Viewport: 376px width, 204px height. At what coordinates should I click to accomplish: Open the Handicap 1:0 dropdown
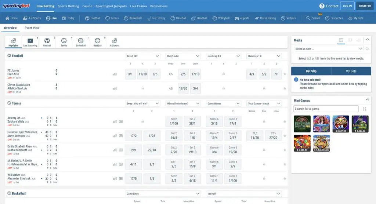click(264, 56)
